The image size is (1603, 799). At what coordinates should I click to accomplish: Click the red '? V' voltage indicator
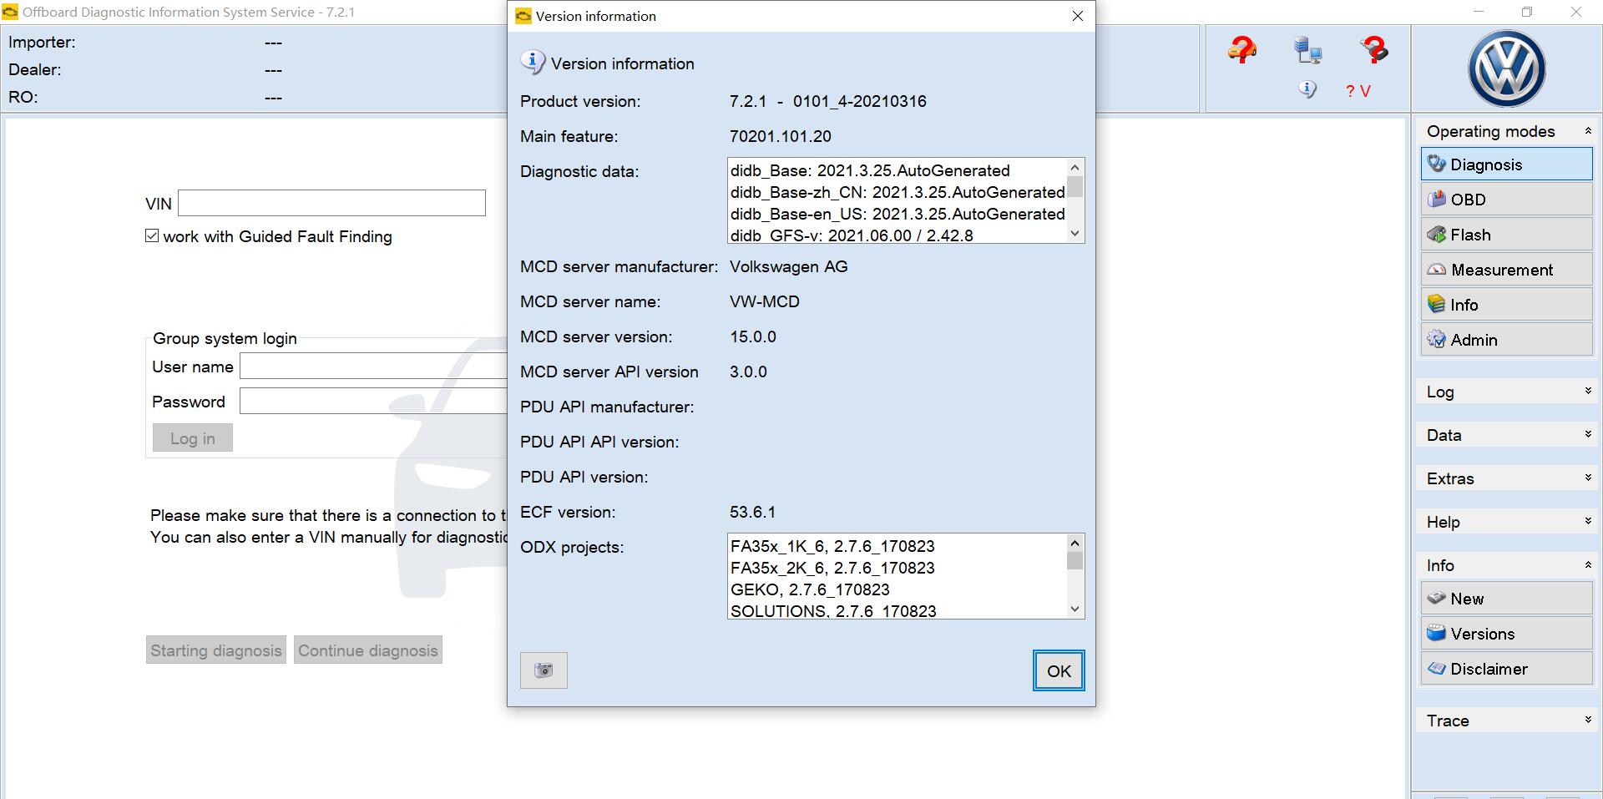[1358, 91]
